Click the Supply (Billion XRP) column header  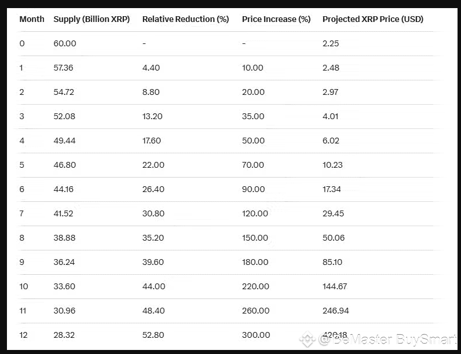tap(92, 19)
